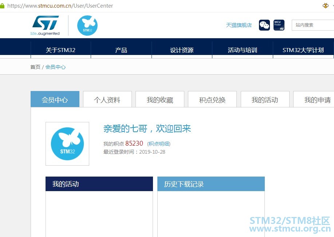Image resolution: width=334 pixels, height=237 pixels.
Task: Click the points value 85230
Action: (x=134, y=143)
